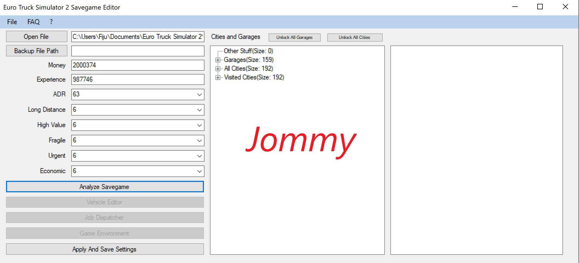580x263 pixels.
Task: Click into the Money input field
Action: [138, 65]
